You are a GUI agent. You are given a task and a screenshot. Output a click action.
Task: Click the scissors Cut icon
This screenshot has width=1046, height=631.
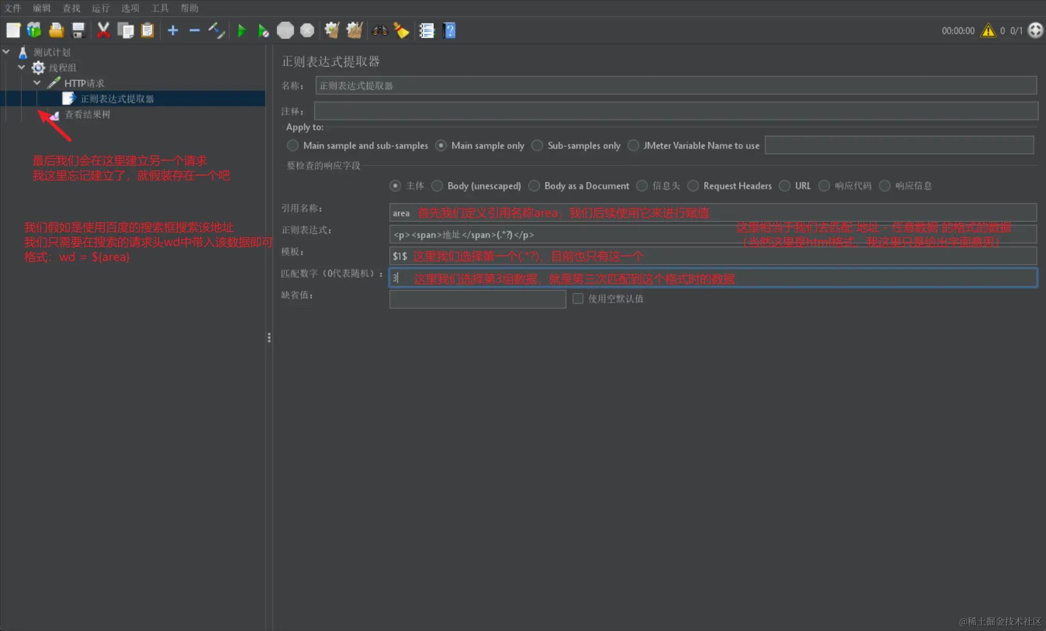[x=103, y=30]
